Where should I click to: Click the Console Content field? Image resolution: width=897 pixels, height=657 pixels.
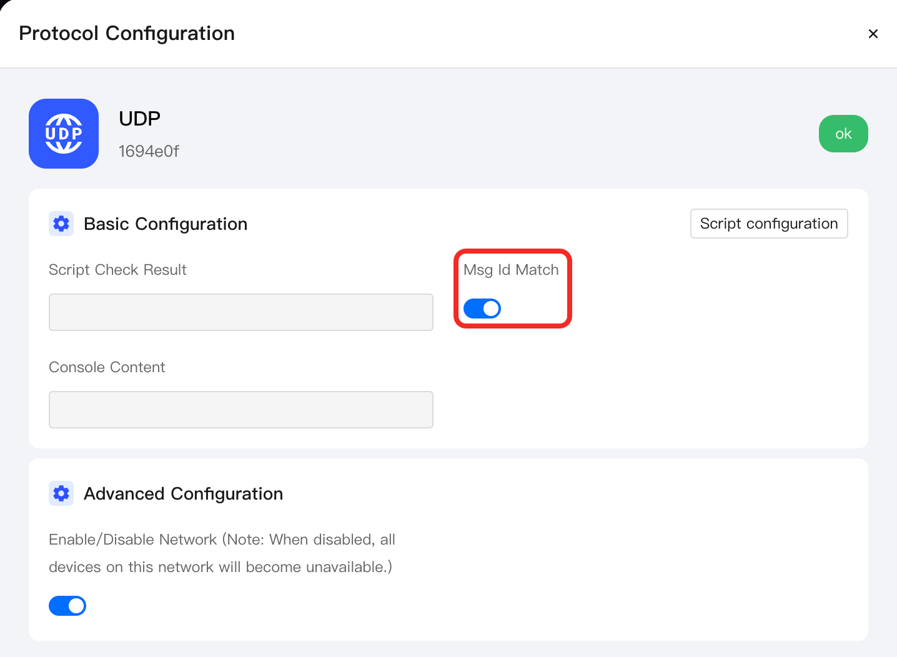(241, 410)
